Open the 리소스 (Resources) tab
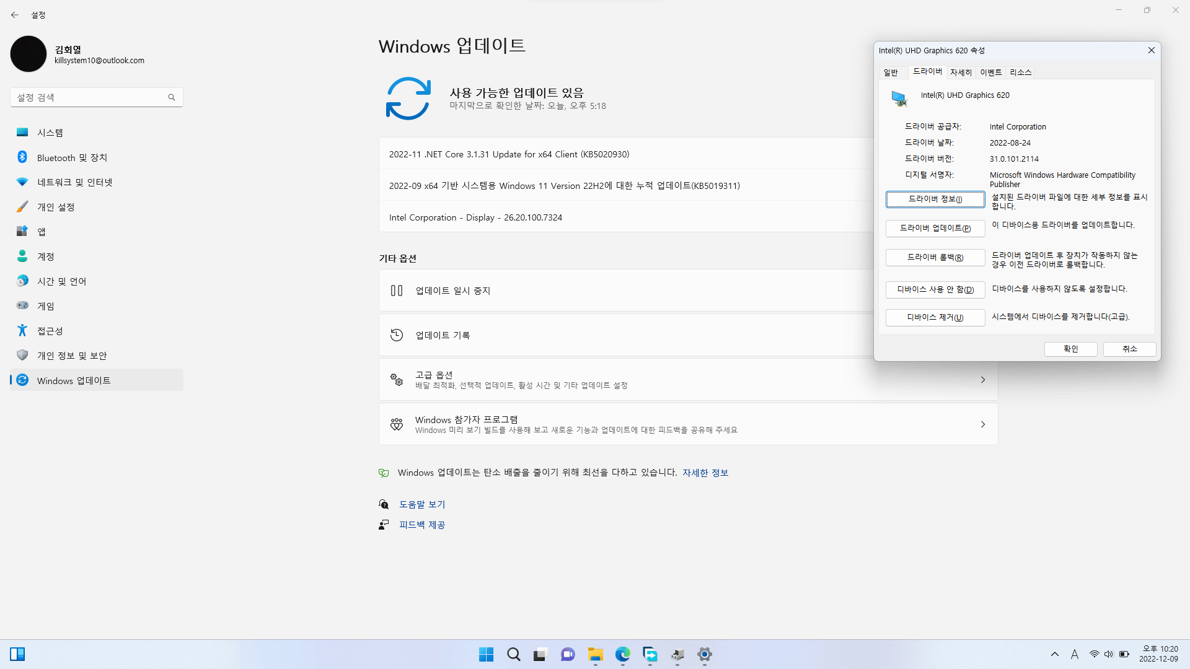The width and height of the screenshot is (1190, 669). [1020, 72]
